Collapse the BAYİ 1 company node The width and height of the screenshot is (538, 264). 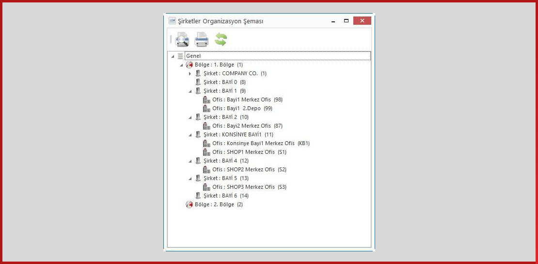[190, 91]
